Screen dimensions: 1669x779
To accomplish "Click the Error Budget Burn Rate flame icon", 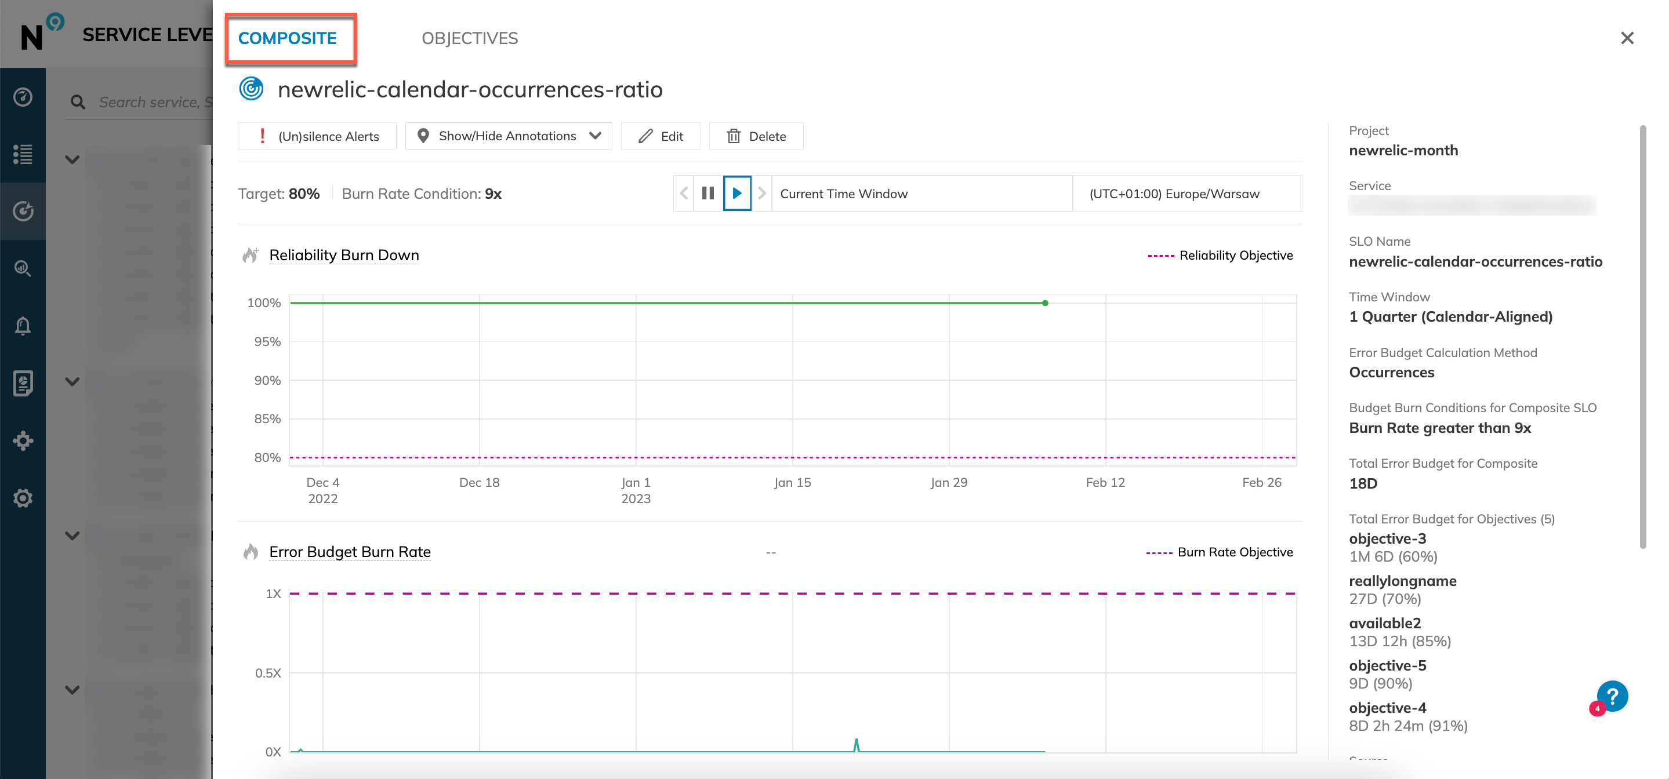I will (x=251, y=552).
